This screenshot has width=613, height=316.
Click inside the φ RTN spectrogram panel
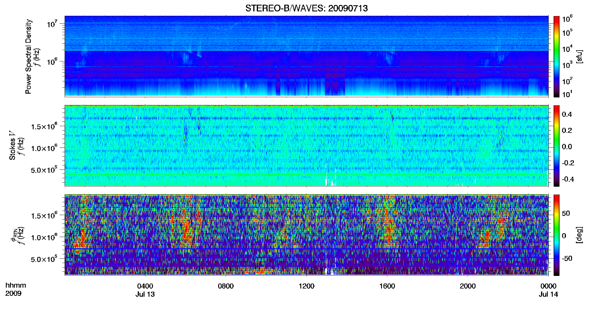click(306, 235)
